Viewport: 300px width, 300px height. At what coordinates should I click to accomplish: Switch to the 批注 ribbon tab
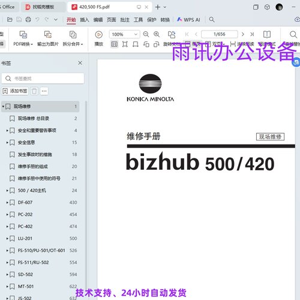tap(125, 20)
